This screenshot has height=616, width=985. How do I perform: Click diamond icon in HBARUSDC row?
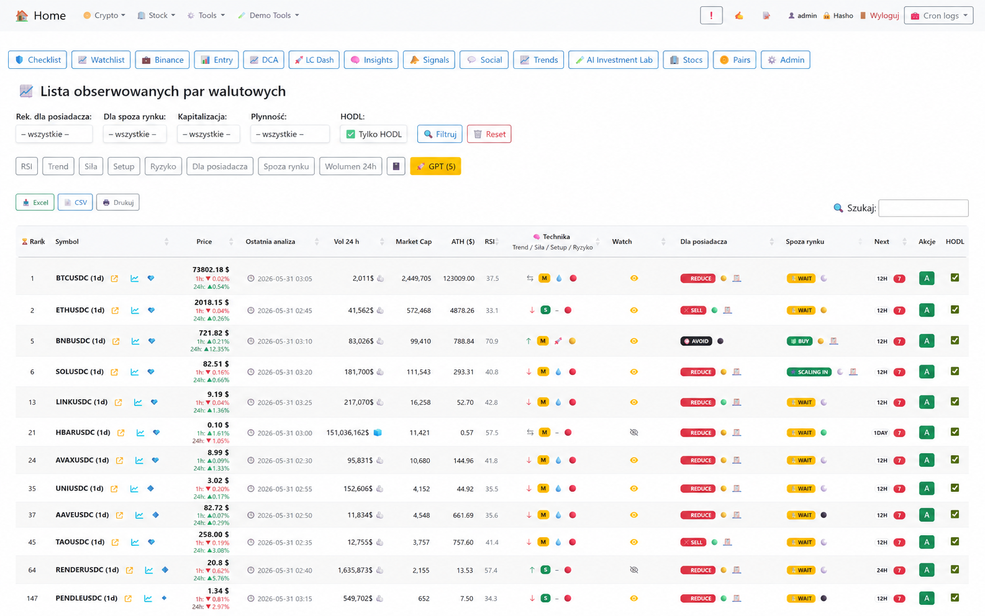pyautogui.click(x=157, y=433)
